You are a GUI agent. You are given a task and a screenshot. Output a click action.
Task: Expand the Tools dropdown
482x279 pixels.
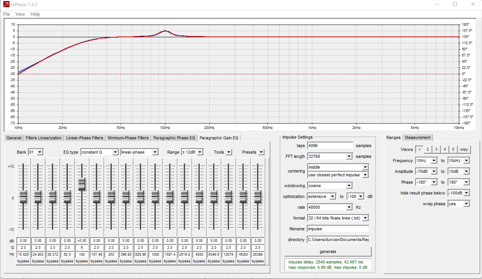(229, 152)
